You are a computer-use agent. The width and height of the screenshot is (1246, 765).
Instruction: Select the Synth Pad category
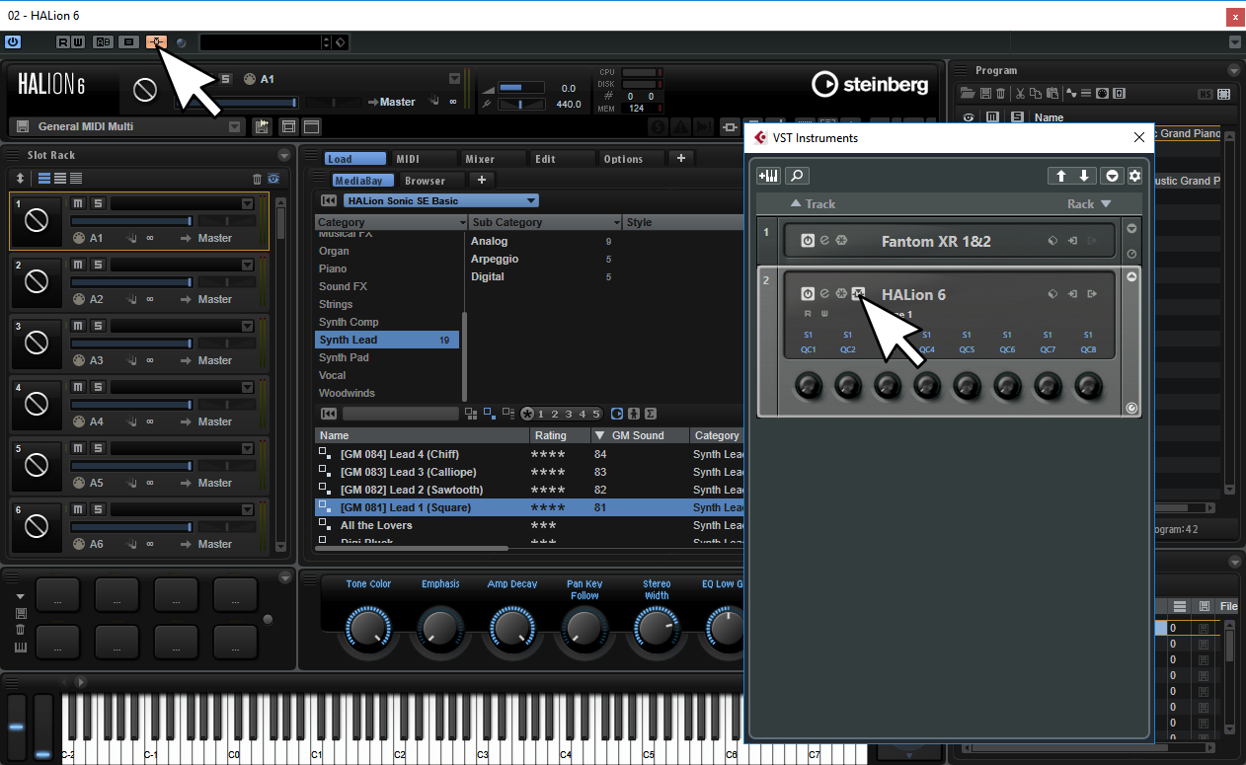344,357
